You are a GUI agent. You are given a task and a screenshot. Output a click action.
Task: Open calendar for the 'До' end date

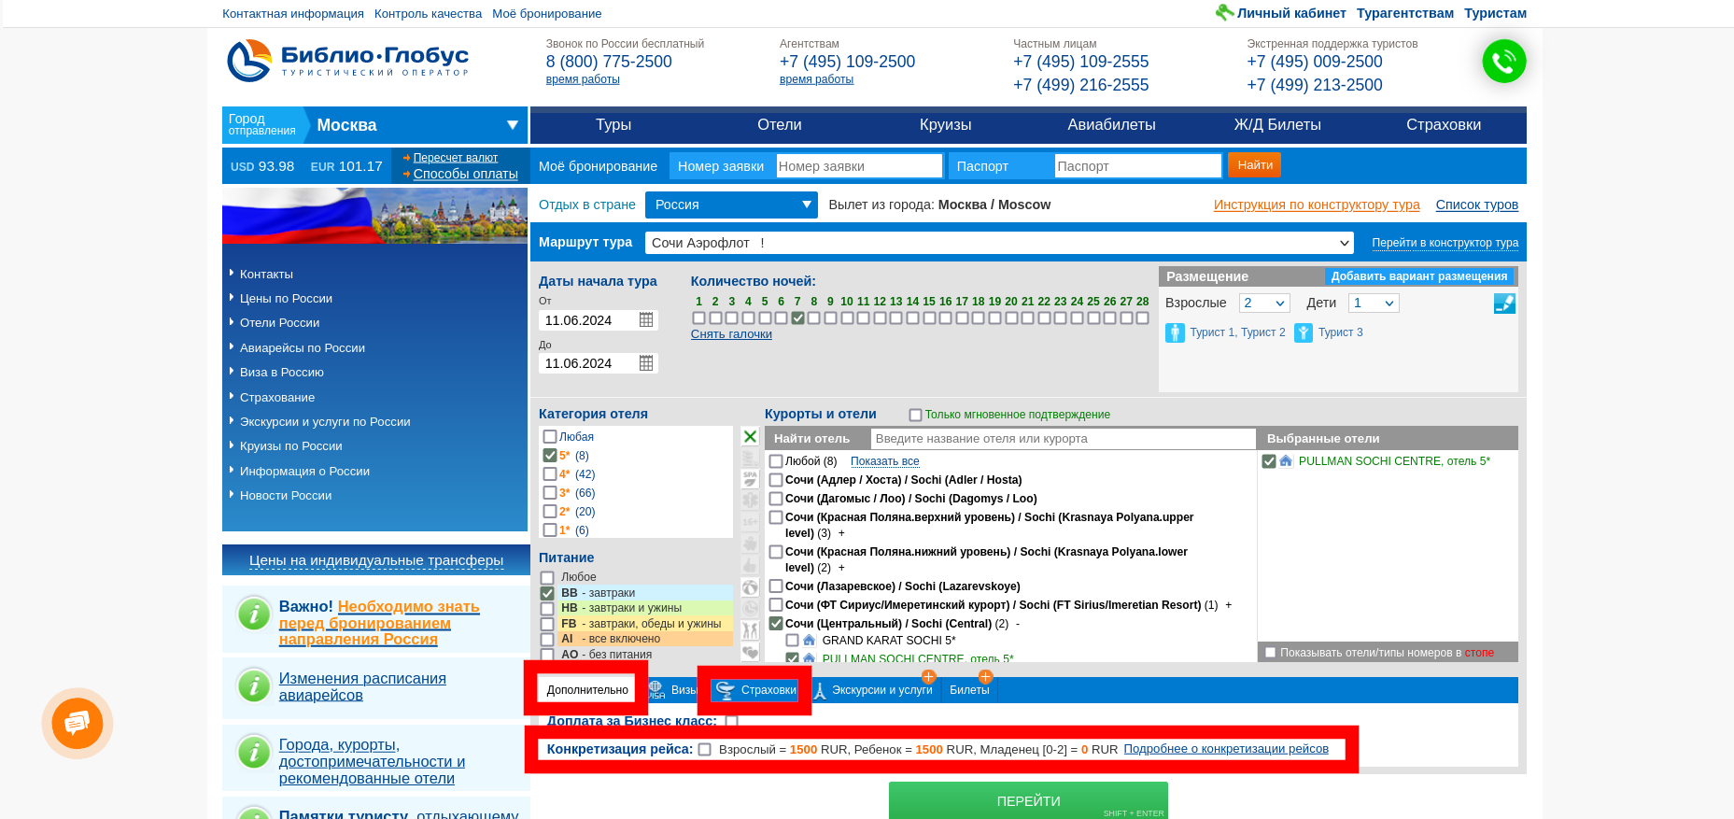click(646, 363)
